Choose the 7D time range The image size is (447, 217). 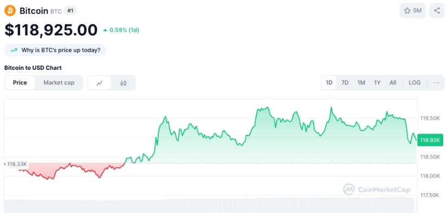click(x=345, y=83)
